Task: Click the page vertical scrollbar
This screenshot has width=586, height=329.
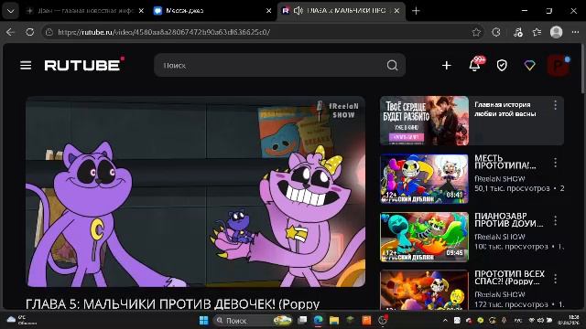Action: [582, 69]
